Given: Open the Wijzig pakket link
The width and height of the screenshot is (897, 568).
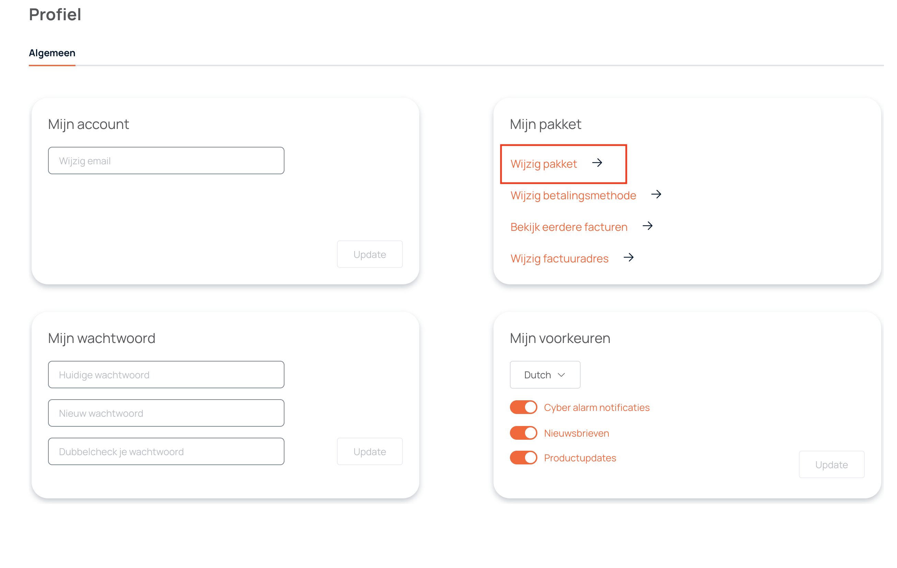Looking at the screenshot, I should (544, 164).
